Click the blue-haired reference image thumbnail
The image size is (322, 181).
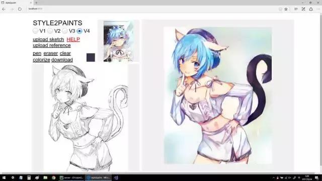point(119,41)
